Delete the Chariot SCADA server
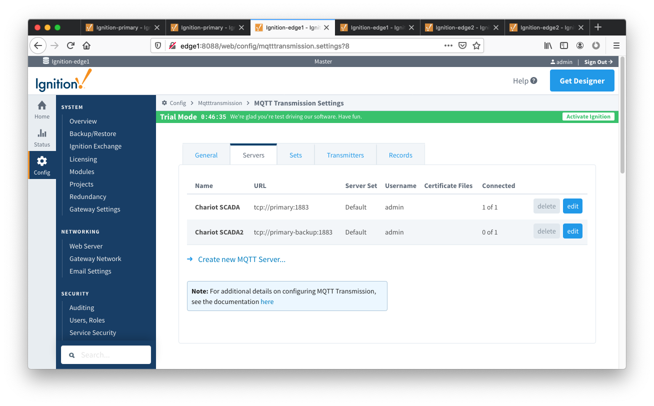Image resolution: width=654 pixels, height=406 pixels. tap(546, 206)
